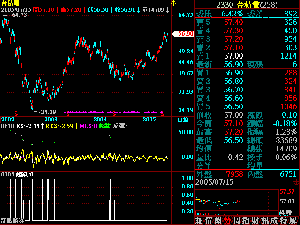Image resolution: width=300 pixels, height=225 pixels.
Task: Click the 即時 real-time label in mini chart
Action: tap(287, 212)
